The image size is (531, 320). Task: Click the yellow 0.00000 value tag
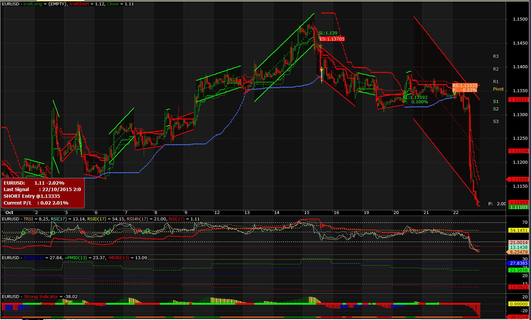[519, 304]
